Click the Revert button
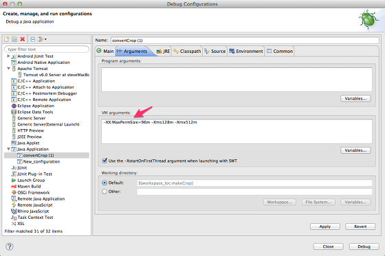Viewport: 385px width, 256px height. [360, 226]
